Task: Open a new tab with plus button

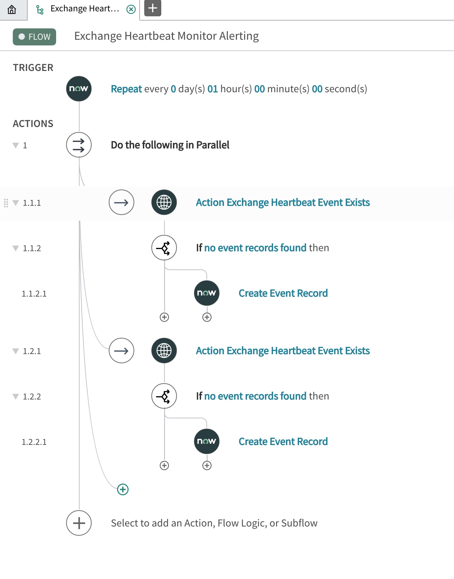Action: coord(153,8)
